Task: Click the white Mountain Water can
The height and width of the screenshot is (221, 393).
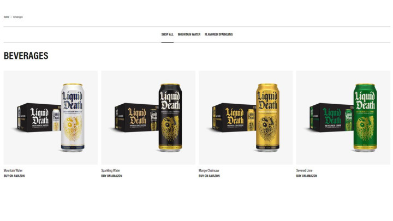Action: point(73,117)
